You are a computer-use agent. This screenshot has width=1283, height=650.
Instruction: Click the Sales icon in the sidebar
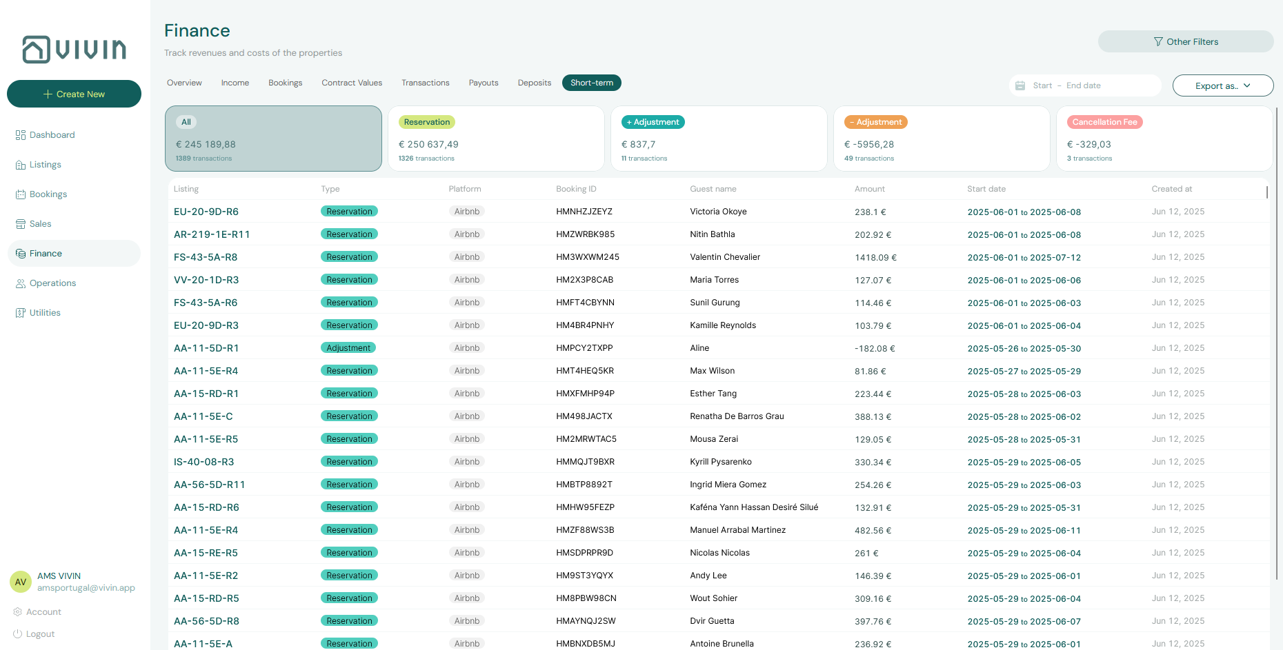tap(21, 223)
